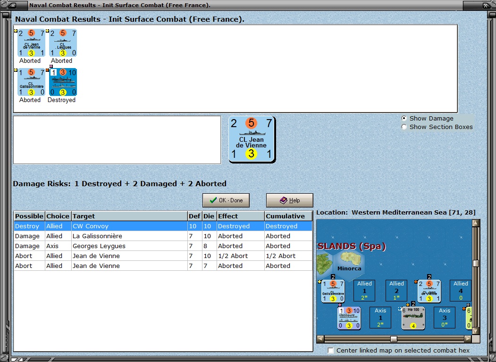Screen dimensions: 496x362
Task: Click the Destroyed cumulative cell for CW Convoy
Action: pos(288,226)
